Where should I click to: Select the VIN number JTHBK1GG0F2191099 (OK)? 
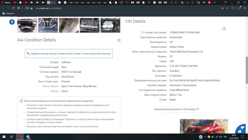tap(184, 32)
